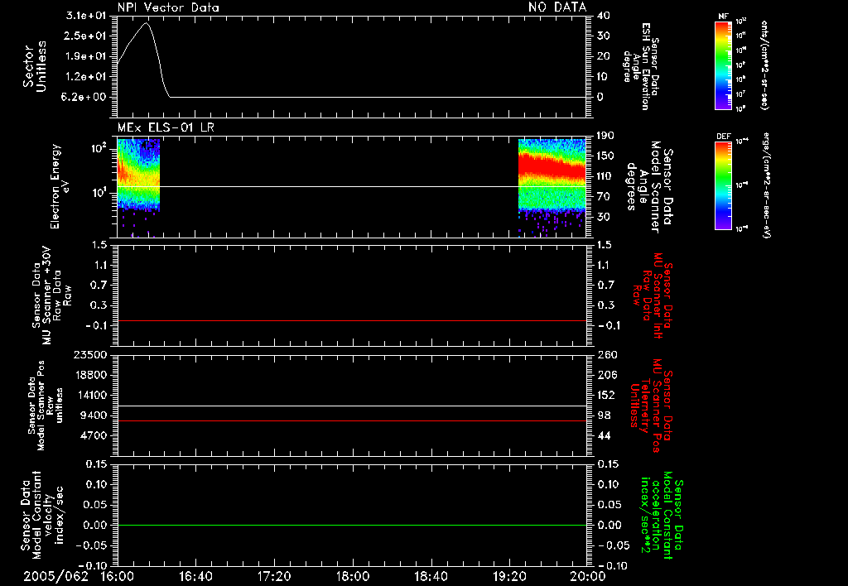Click the green zero velocity line
Screen dimensions: 848x586
tap(352, 525)
